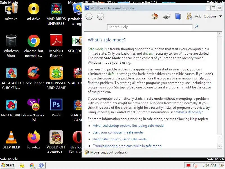Screen dimensions: 225x169
Task: Open 'Diagnostic tools to use in safe mode' link
Action: [120, 139]
